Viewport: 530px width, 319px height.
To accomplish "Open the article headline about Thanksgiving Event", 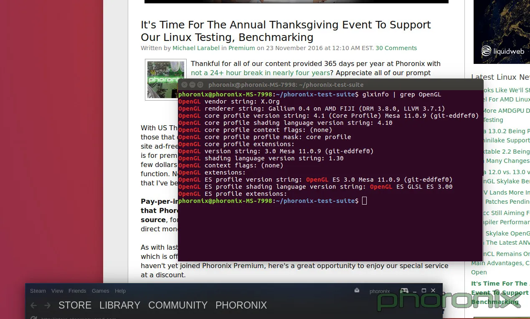I will pos(286,31).
